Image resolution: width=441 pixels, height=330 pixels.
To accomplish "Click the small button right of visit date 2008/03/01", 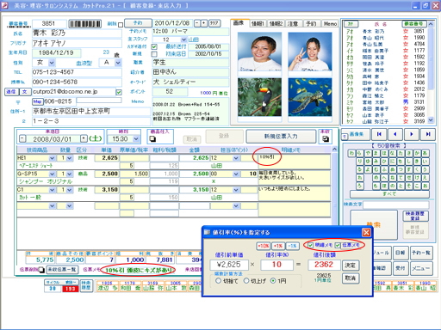I will coord(84,139).
